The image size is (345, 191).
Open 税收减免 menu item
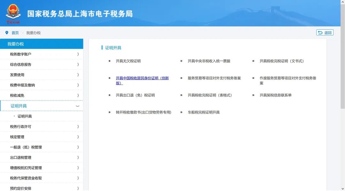pyautogui.click(x=42, y=95)
